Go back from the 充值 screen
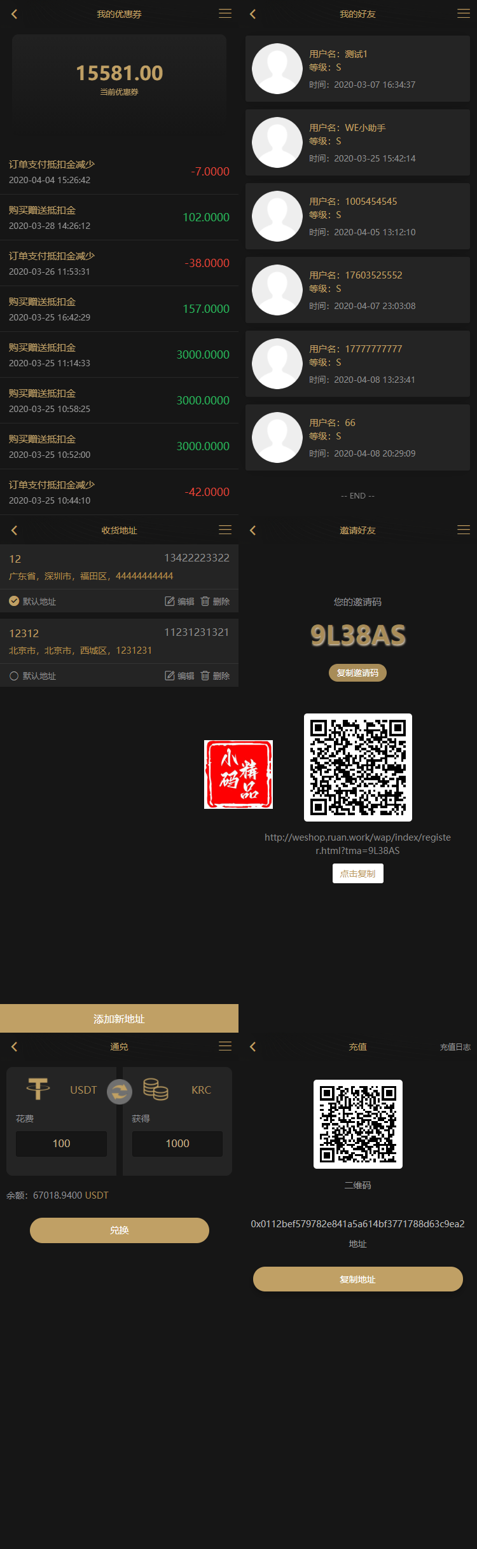This screenshot has height=1549, width=477. 252,1047
